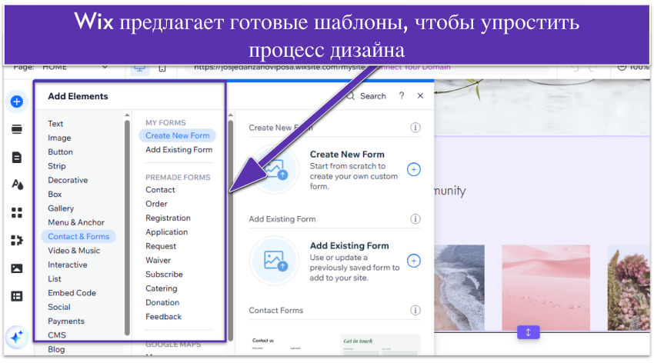Select the Contact us form template
Screen dimensions: 654x363
click(291, 345)
